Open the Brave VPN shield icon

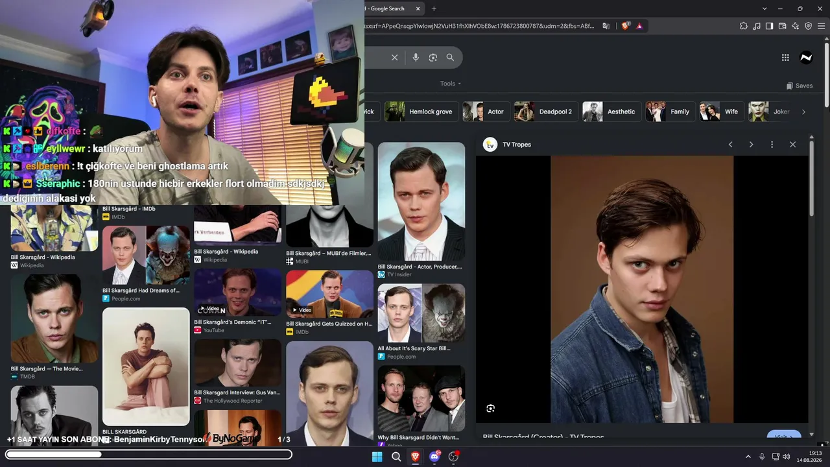808,26
